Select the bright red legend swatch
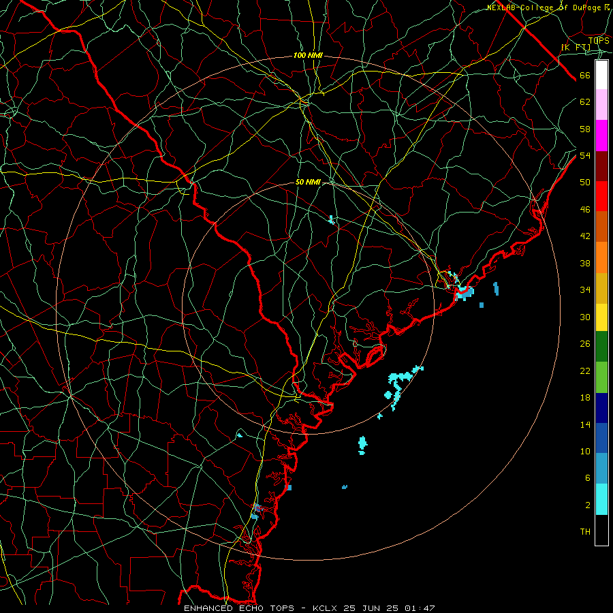This screenshot has width=613, height=613. pyautogui.click(x=601, y=196)
